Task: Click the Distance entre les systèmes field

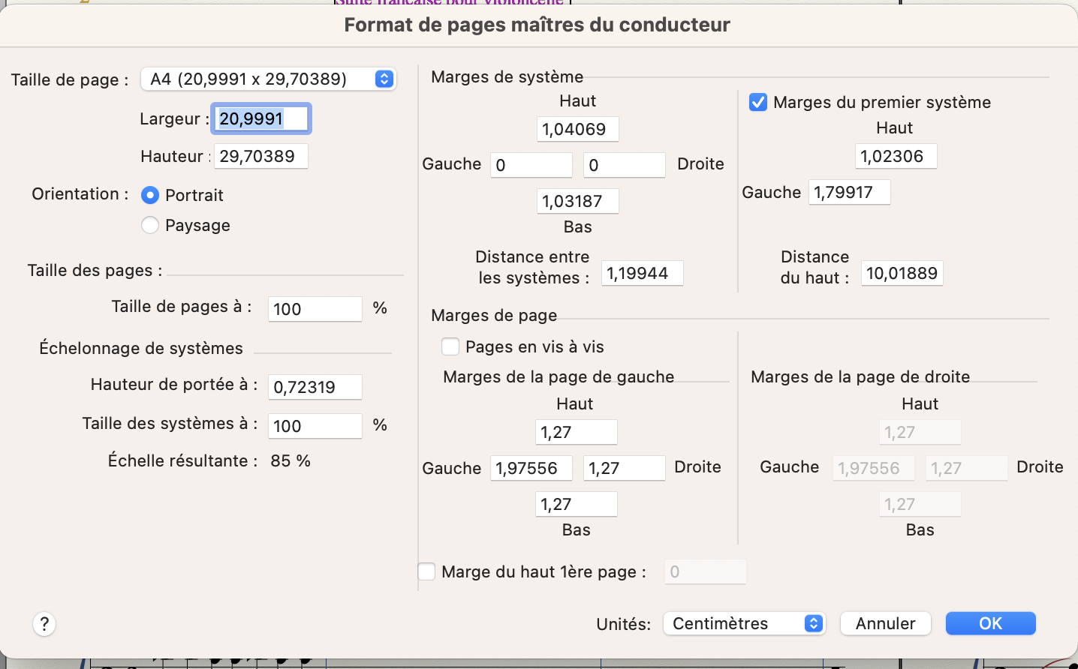Action: [642, 273]
